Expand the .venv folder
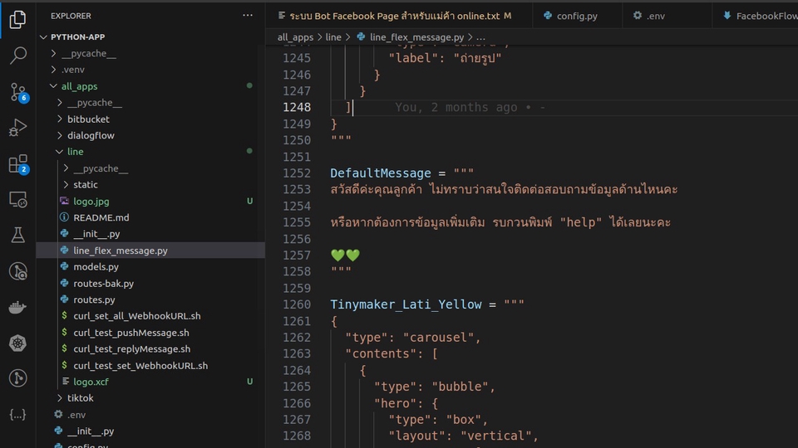The width and height of the screenshot is (798, 448). 53,70
